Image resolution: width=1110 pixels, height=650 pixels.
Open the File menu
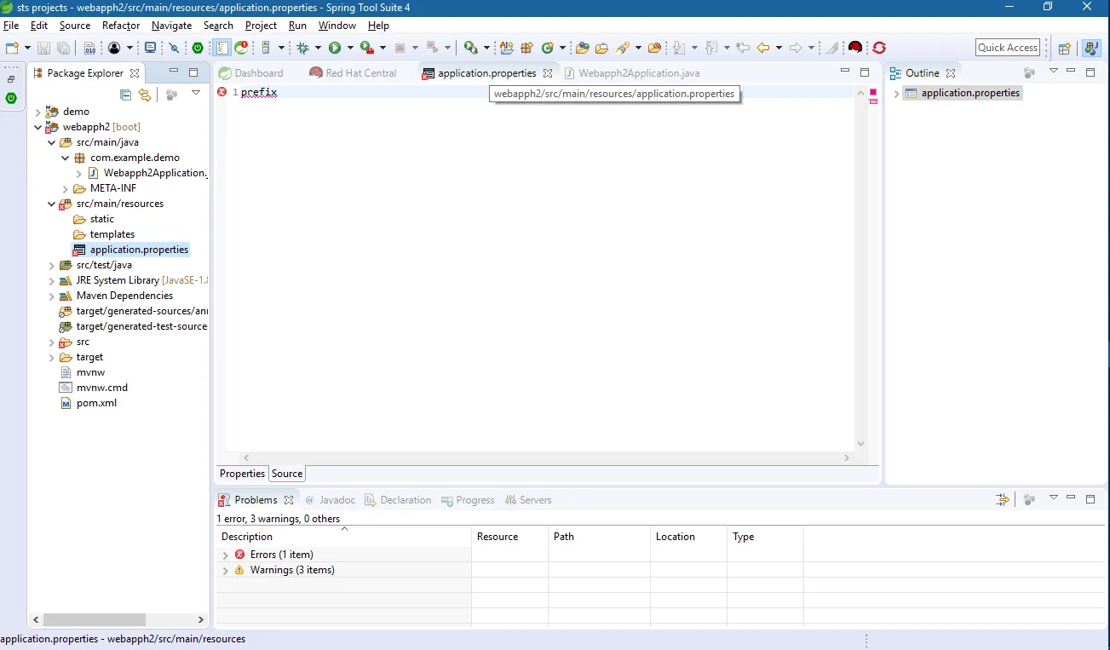click(11, 26)
